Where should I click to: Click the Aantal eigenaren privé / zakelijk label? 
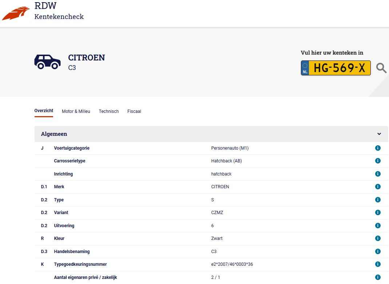point(86,277)
